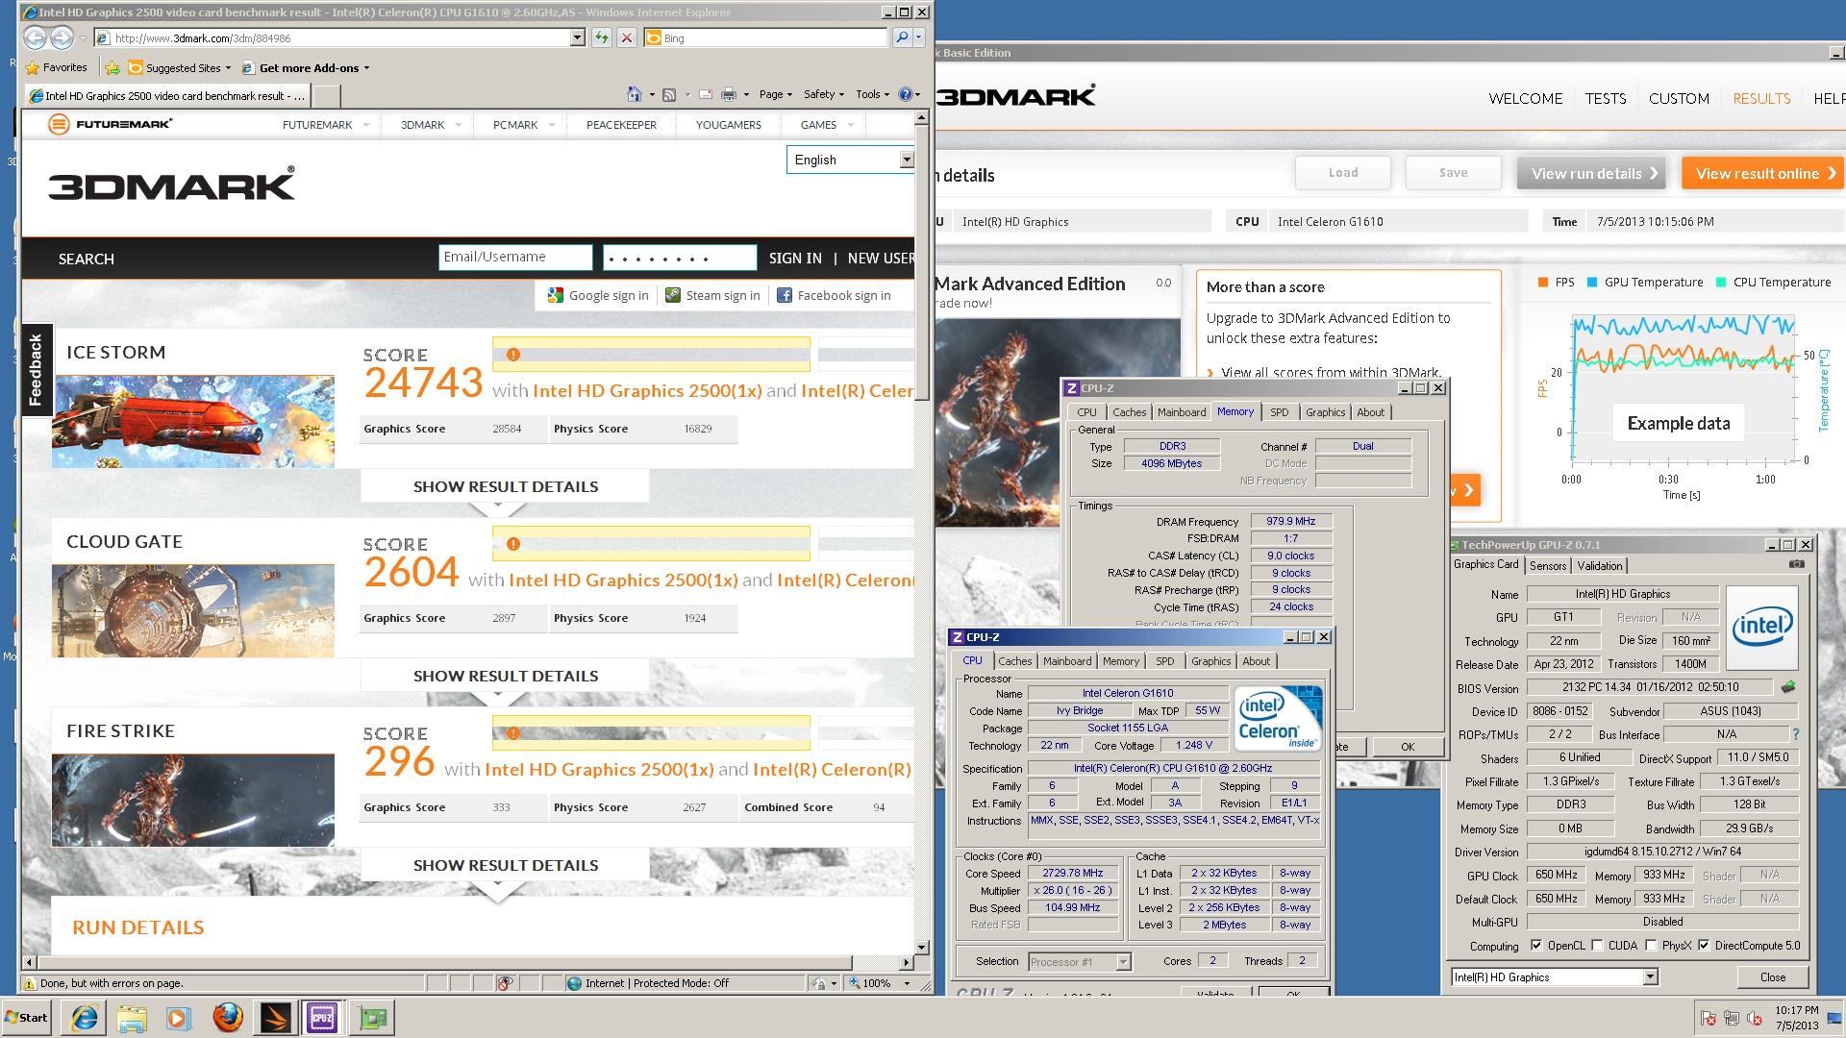Viewport: 1846px width, 1038px height.
Task: Click the error warning icon in IE status bar
Action: pos(30,983)
